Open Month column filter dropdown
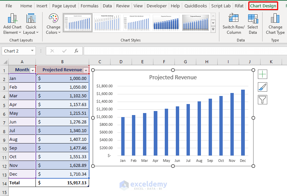The height and width of the screenshot is (196, 287). [x=32, y=70]
